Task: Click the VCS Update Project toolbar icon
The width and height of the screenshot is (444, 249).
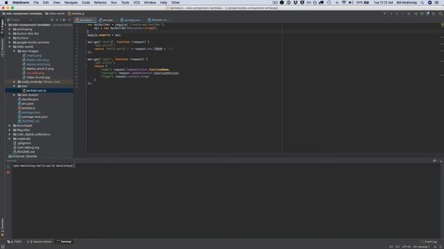Action: click(416, 14)
